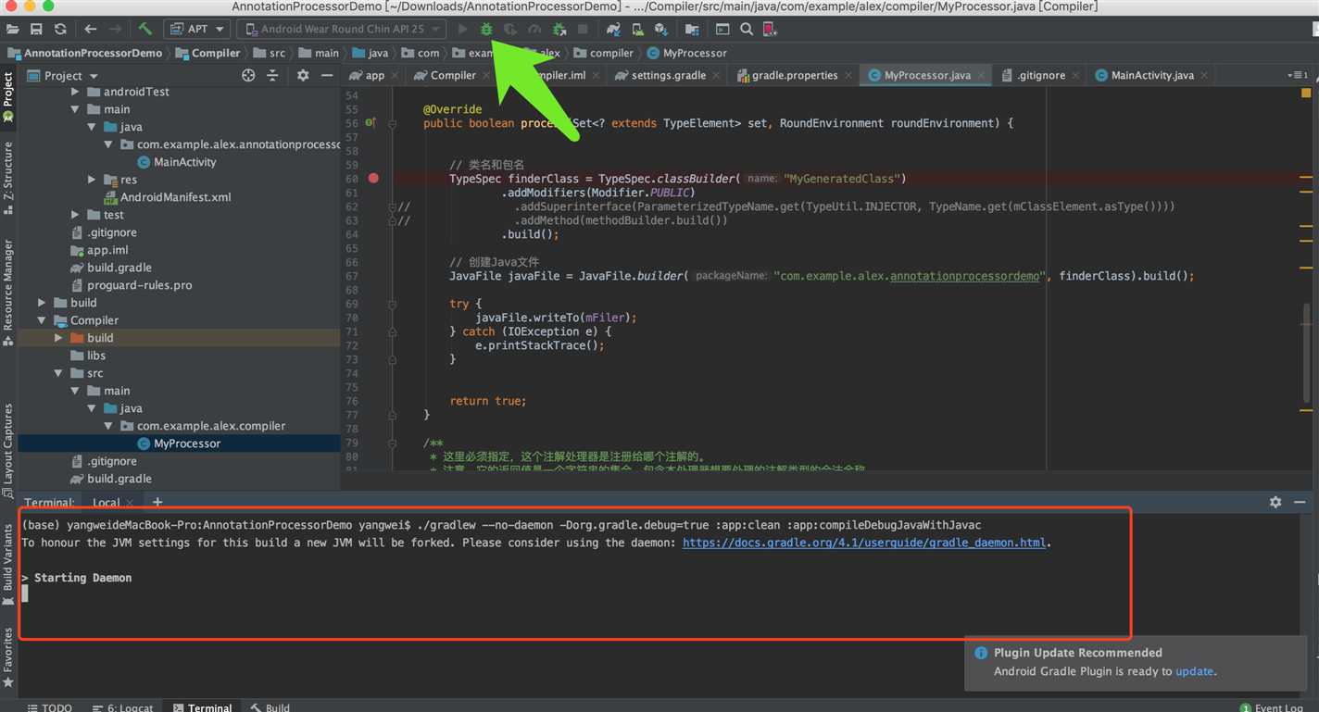1319x712 pixels.
Task: Click the Search Everywhere magnifier icon
Action: coord(747,30)
